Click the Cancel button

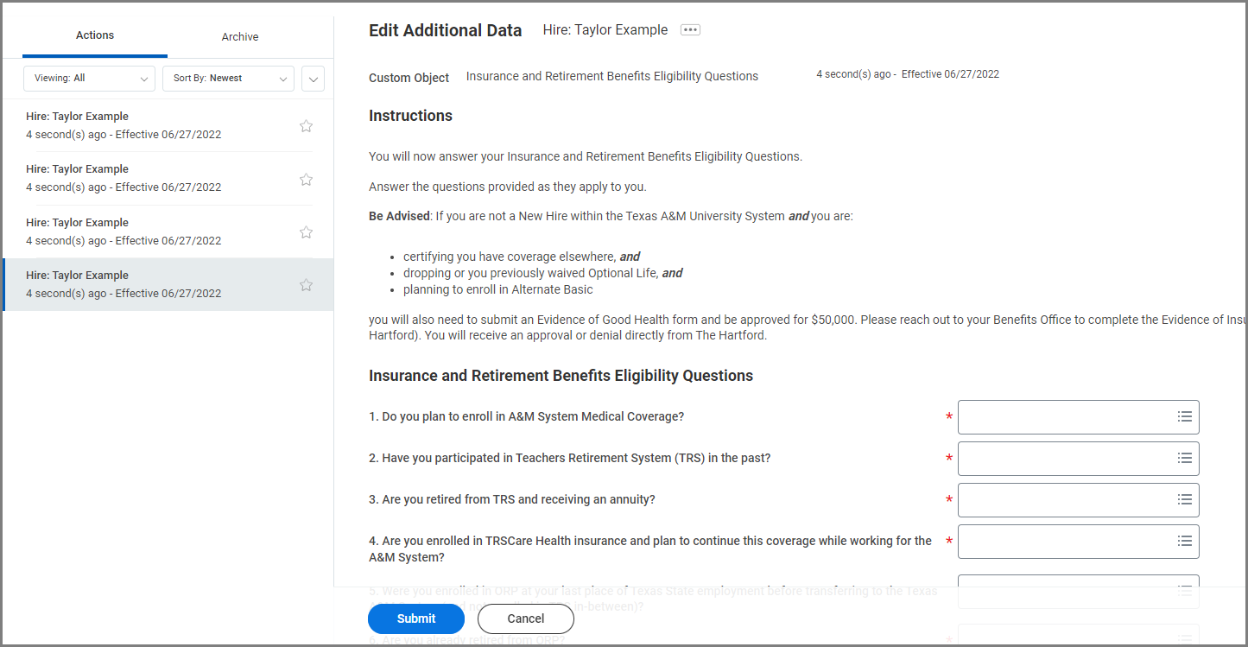coord(525,618)
